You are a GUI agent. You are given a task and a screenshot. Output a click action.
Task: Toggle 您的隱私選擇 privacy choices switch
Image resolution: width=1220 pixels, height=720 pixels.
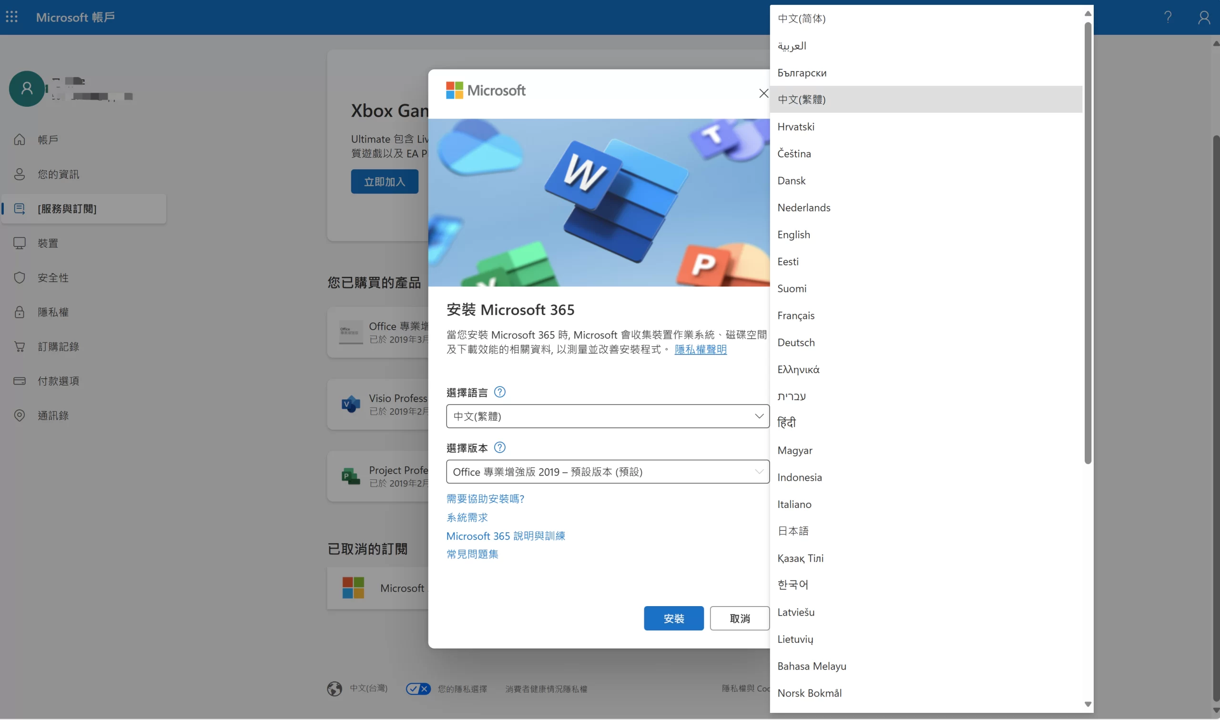pyautogui.click(x=417, y=689)
